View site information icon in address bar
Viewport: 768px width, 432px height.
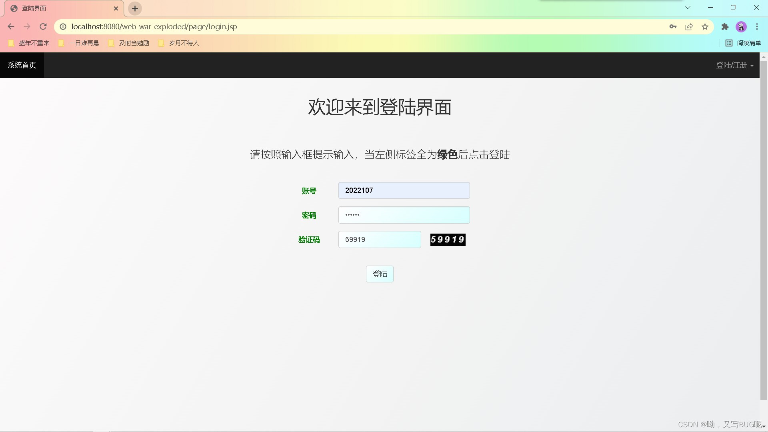point(63,27)
